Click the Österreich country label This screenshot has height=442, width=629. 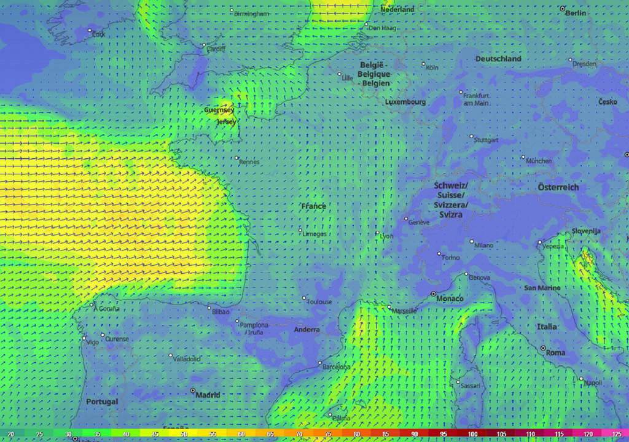(558, 187)
